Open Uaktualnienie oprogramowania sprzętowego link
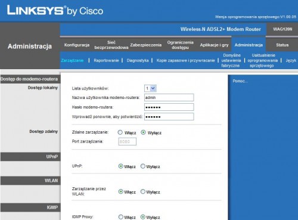The height and width of the screenshot is (220, 298). (263, 60)
